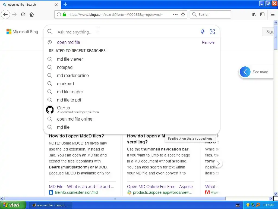
Task: Open page actions three-dot menu
Action: click(175, 14)
